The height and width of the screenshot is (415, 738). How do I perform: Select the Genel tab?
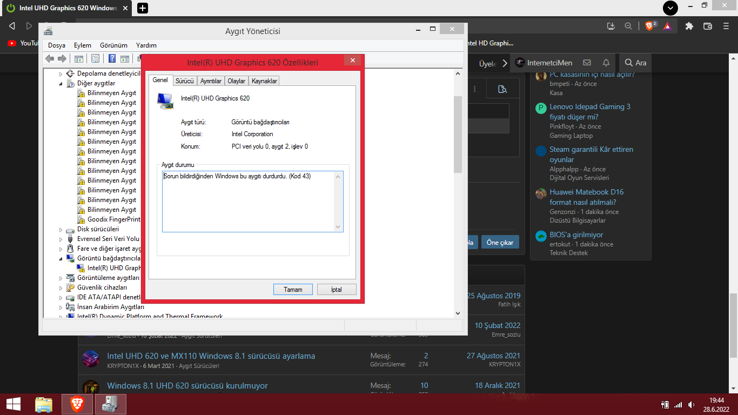click(x=160, y=80)
